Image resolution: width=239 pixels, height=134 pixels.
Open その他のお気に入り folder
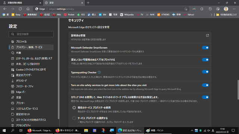click(226, 15)
